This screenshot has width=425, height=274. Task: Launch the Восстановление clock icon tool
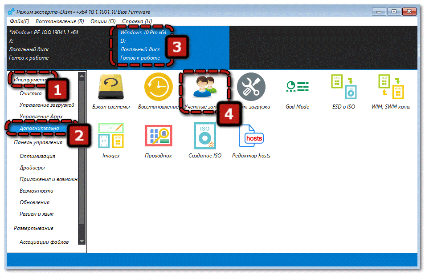158,91
